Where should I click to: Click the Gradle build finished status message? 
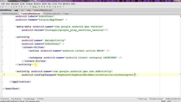(x=20, y=101)
